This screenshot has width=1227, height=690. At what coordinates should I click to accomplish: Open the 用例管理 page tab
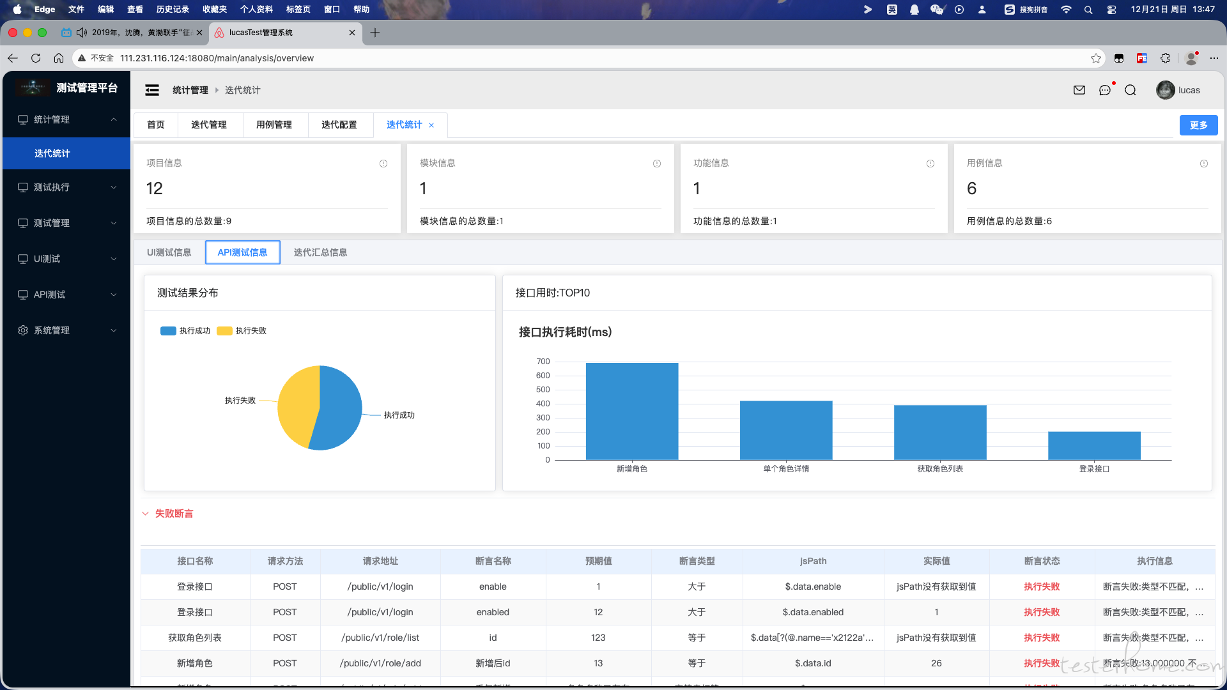tap(274, 125)
